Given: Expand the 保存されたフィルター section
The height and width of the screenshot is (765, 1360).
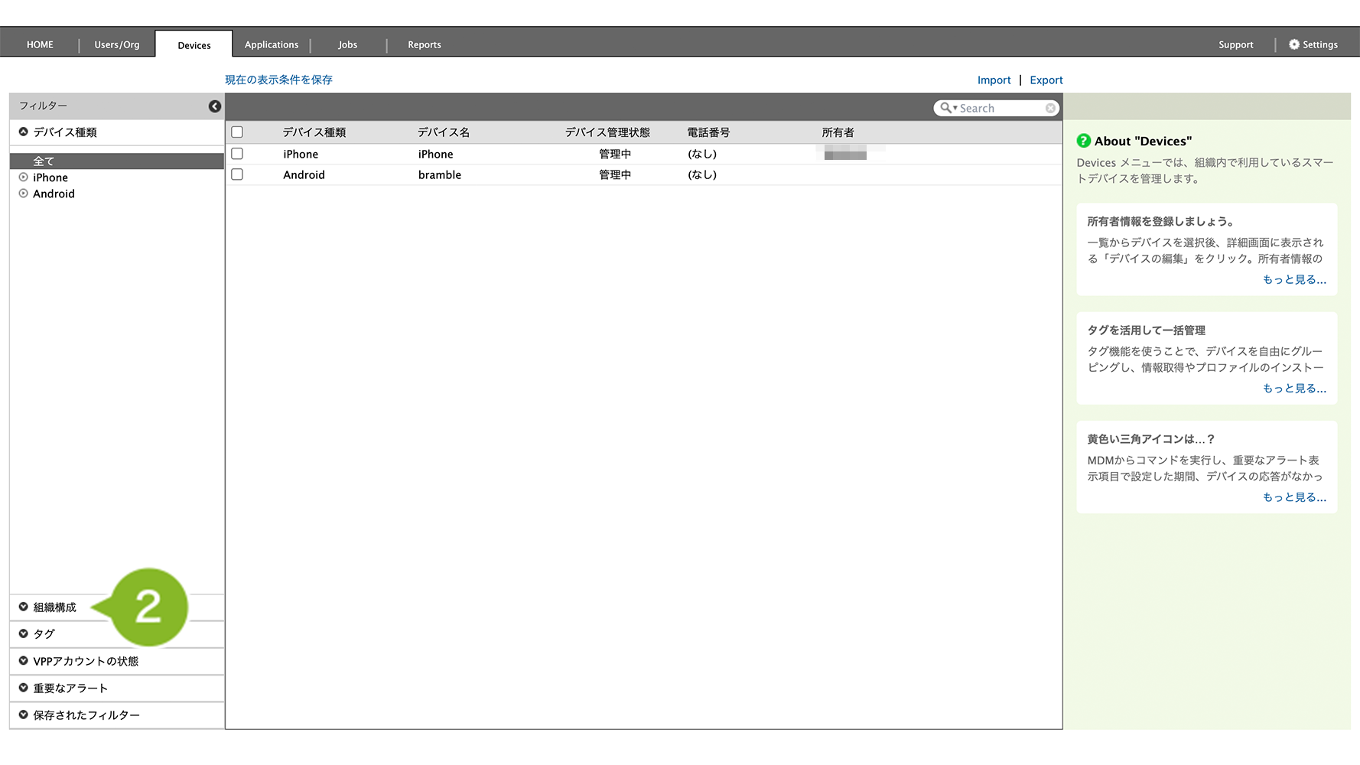Looking at the screenshot, I should coord(86,715).
